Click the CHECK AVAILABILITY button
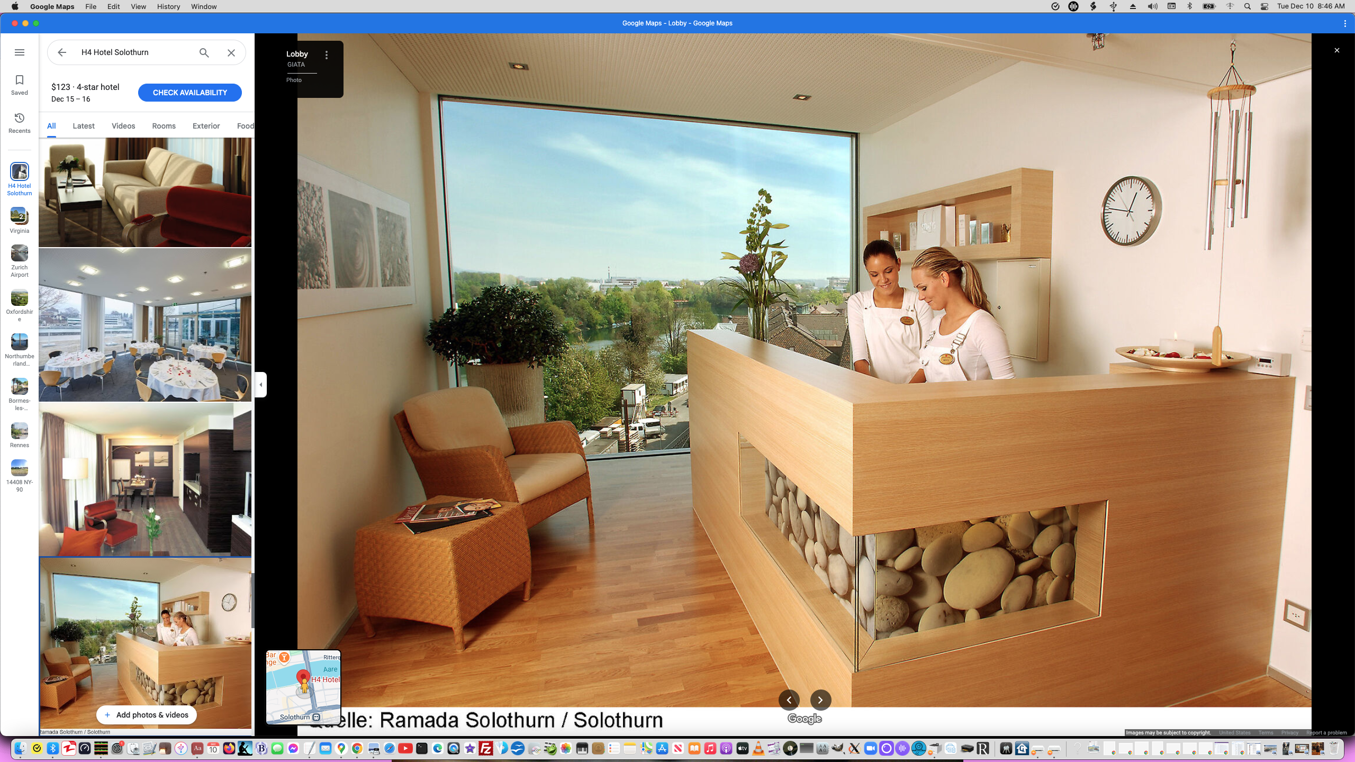1355x762 pixels. 189,93
